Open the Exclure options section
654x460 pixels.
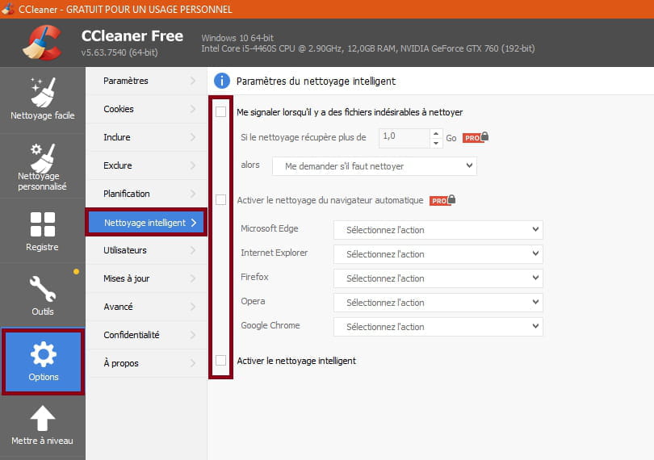pyautogui.click(x=146, y=165)
